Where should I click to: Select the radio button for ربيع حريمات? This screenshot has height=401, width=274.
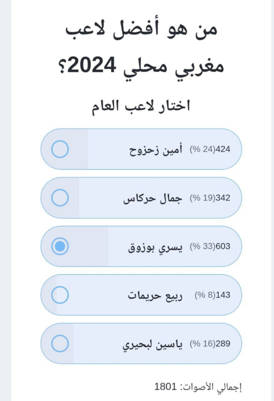point(60,295)
